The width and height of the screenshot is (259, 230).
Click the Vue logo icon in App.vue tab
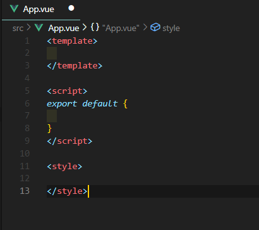15,9
